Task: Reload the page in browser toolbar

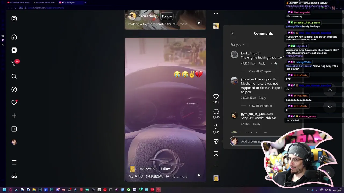Action: [15, 8]
